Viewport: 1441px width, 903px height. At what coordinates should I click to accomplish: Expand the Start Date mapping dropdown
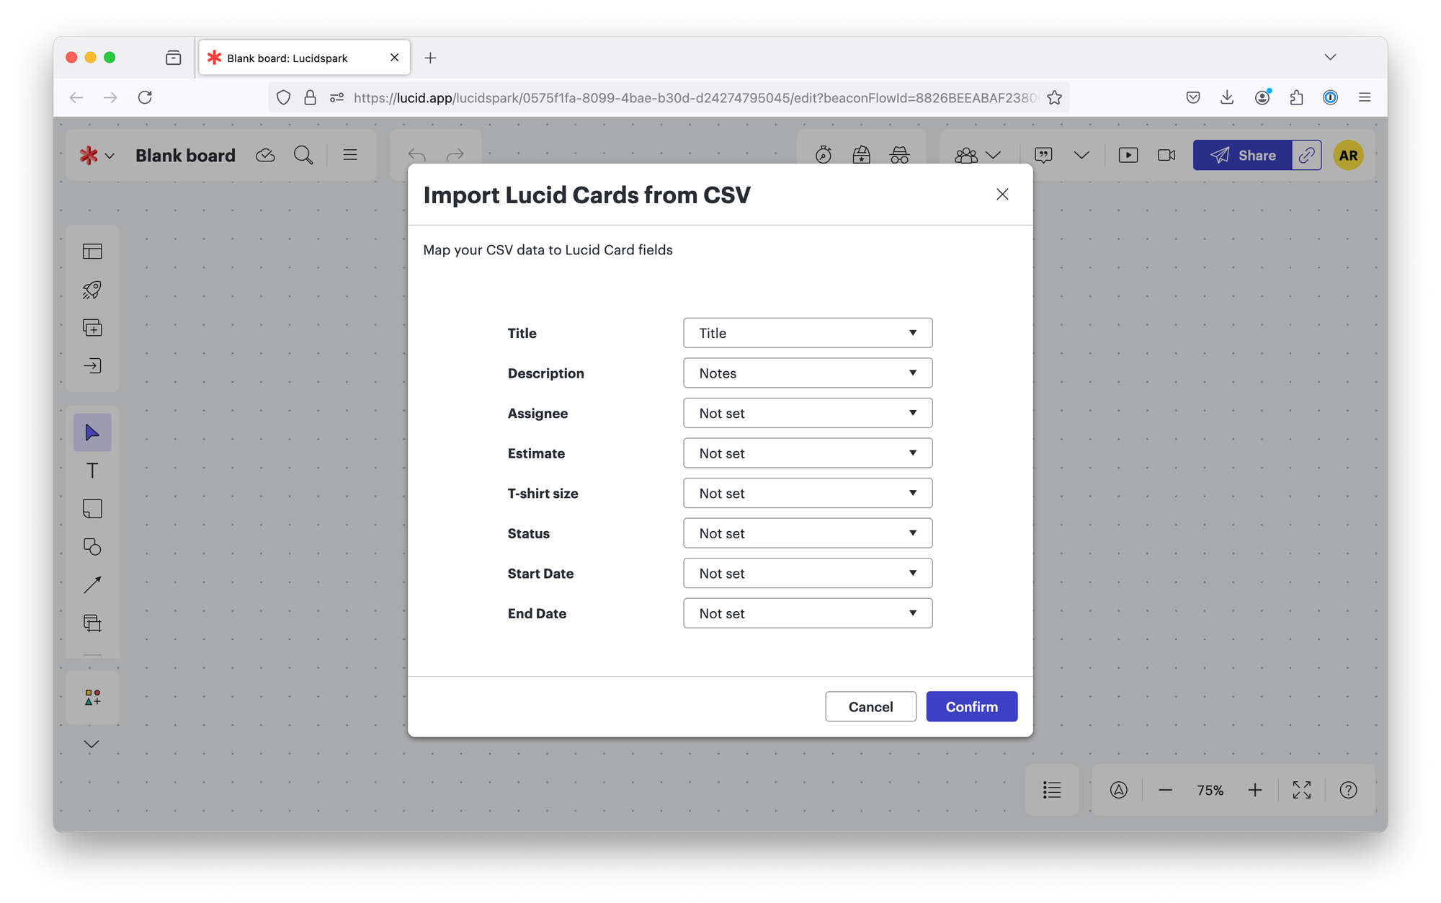pos(808,574)
